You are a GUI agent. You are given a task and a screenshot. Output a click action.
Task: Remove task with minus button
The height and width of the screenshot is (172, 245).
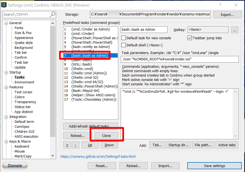[75, 145]
